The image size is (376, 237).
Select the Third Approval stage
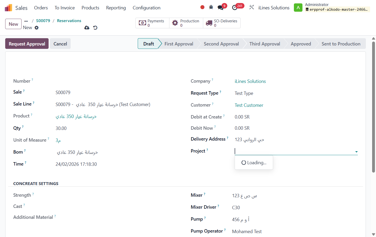click(x=265, y=44)
